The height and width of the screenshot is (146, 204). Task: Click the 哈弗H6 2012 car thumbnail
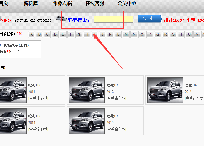click(x=87, y=90)
